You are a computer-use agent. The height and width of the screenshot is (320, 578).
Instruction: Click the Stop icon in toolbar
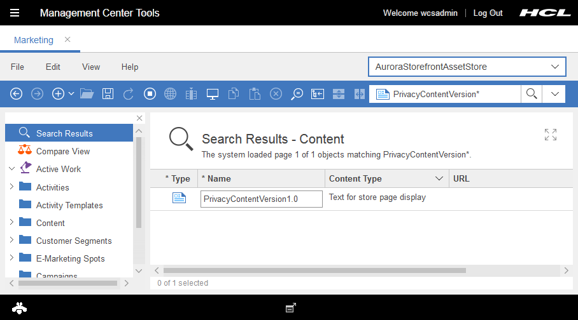click(x=150, y=94)
